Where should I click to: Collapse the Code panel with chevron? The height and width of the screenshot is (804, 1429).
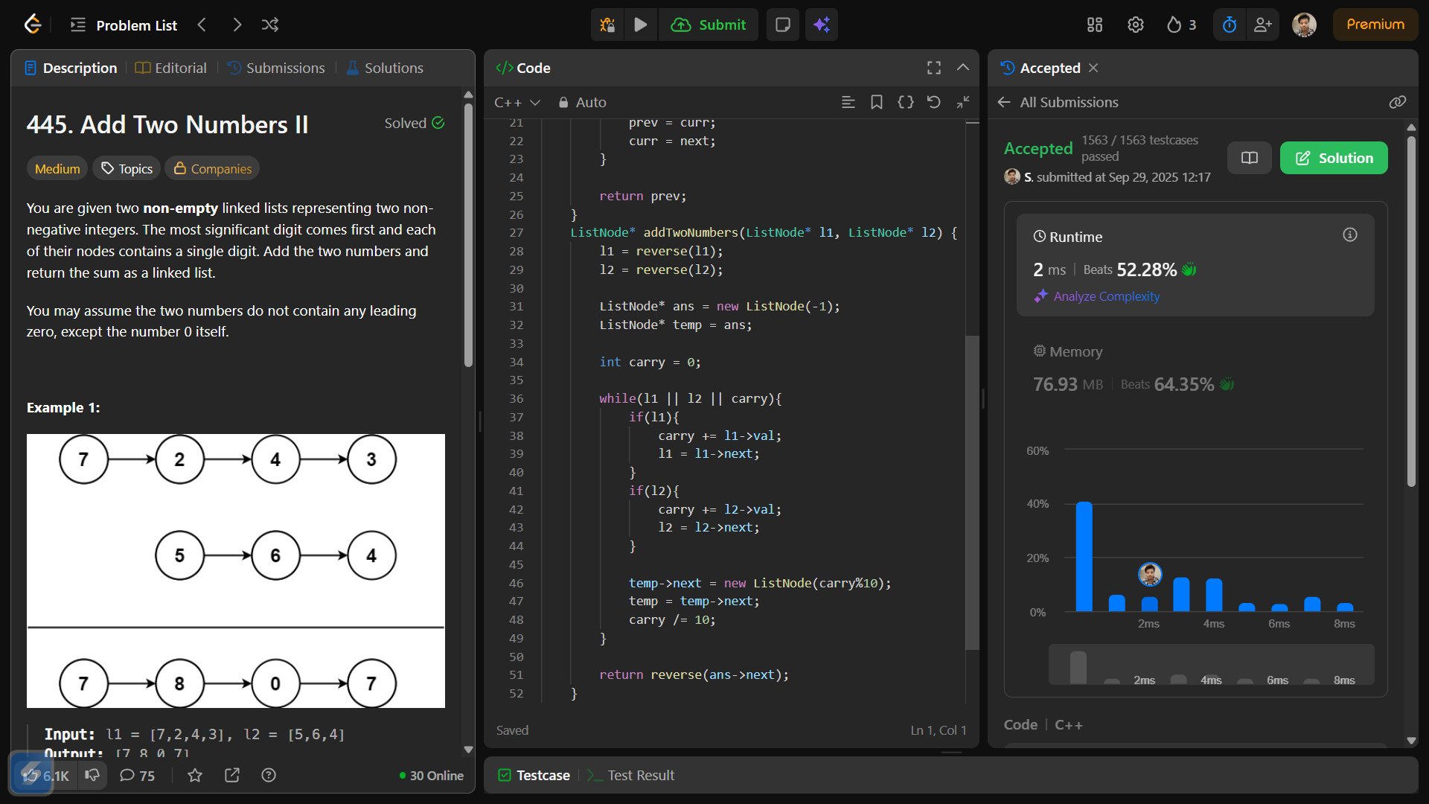pyautogui.click(x=963, y=68)
